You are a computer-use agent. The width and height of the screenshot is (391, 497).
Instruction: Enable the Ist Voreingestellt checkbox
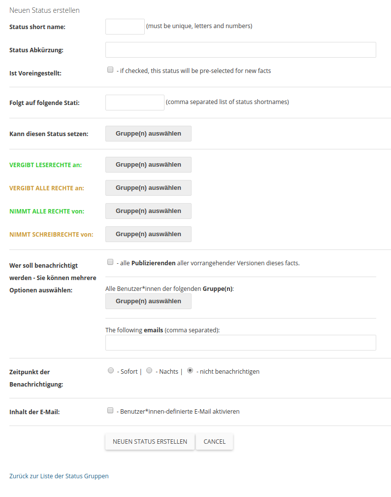110,70
